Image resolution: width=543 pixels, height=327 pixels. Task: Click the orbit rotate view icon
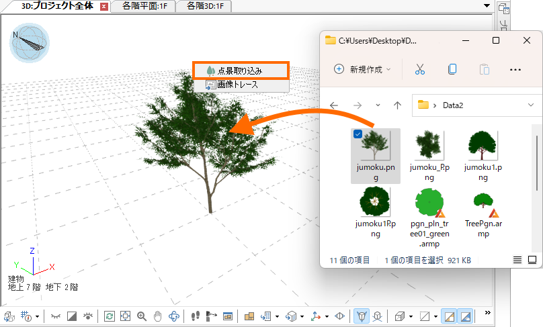pyautogui.click(x=174, y=316)
